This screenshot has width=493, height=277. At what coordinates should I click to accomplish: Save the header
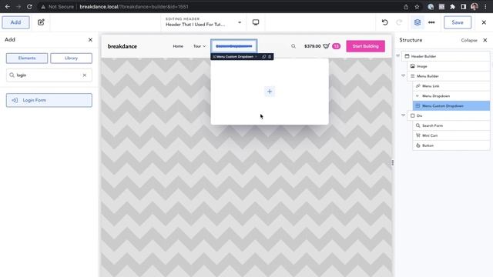click(458, 22)
